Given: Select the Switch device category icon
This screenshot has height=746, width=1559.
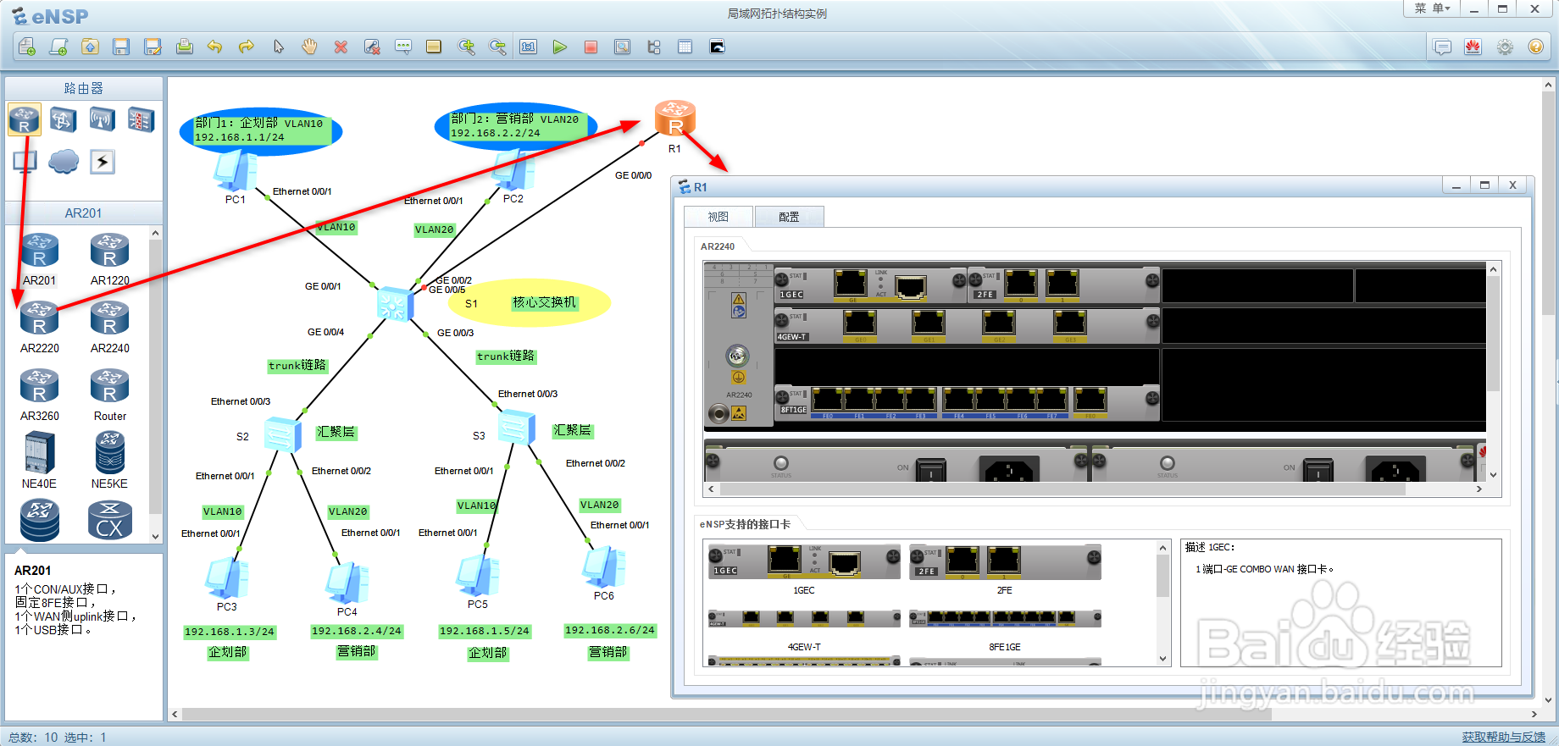Looking at the screenshot, I should click(64, 120).
